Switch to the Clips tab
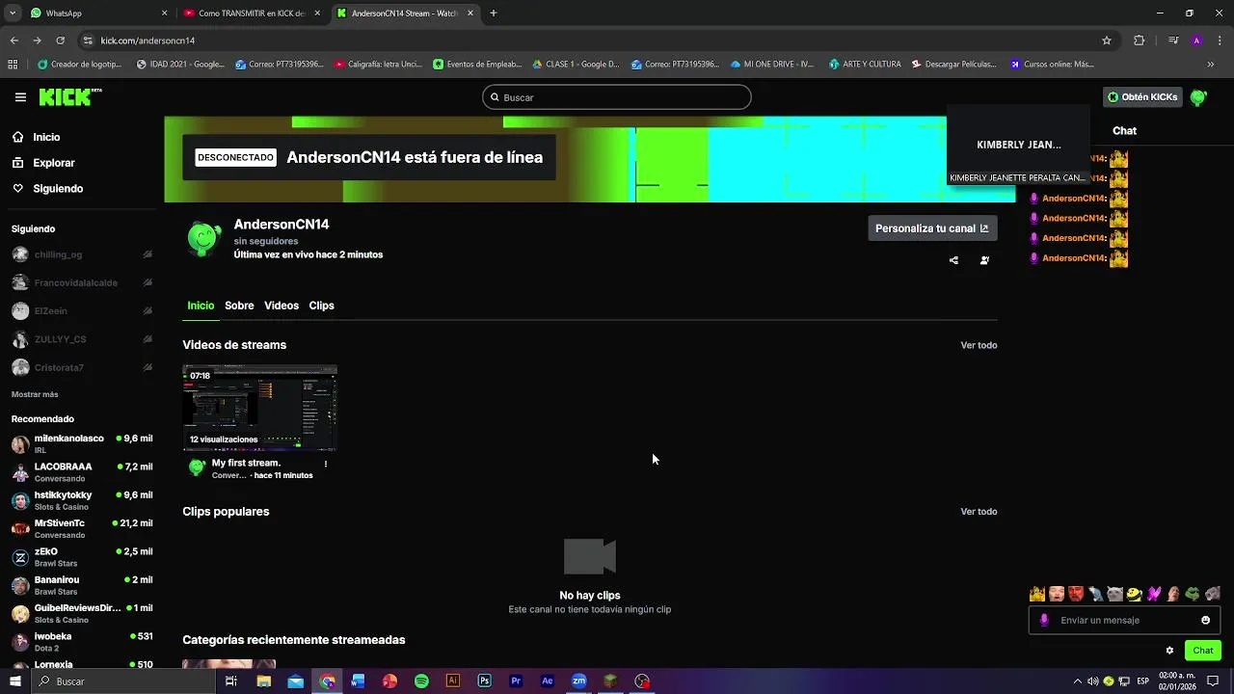 [x=321, y=306]
